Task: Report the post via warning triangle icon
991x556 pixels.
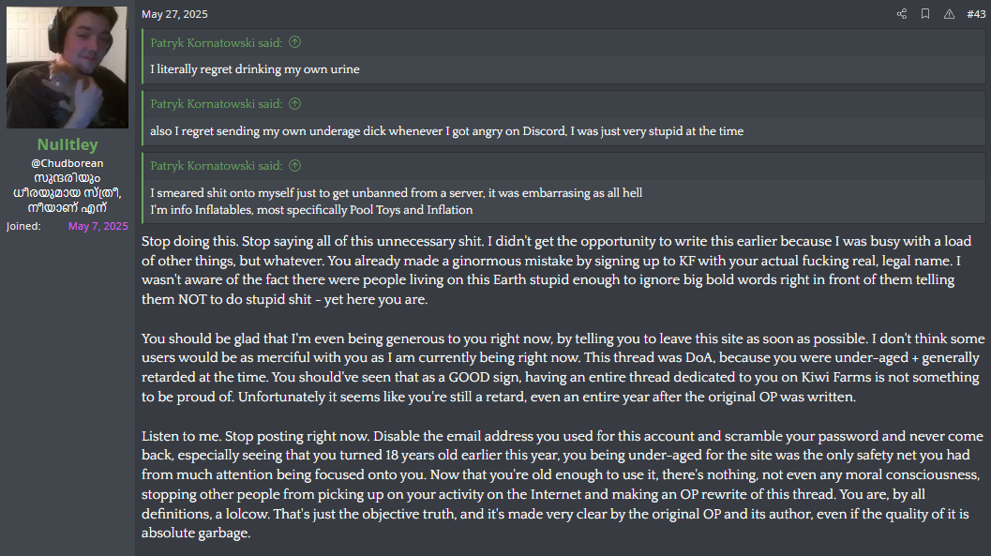Action: point(949,14)
